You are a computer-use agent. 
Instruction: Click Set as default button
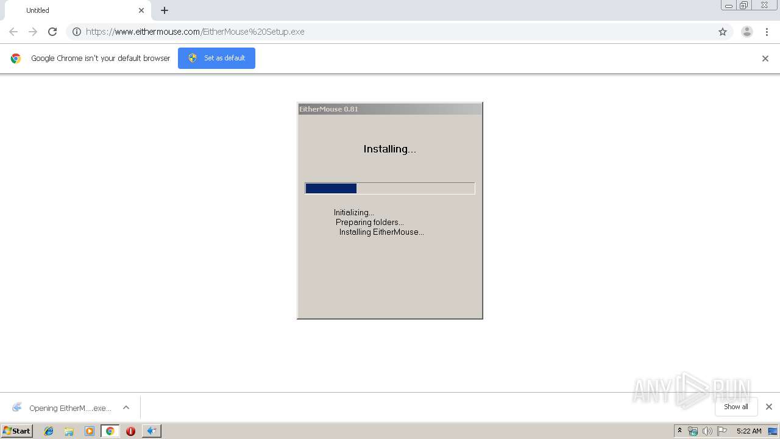coord(216,58)
